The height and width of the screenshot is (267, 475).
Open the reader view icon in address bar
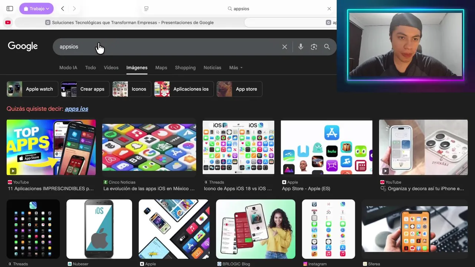146,9
